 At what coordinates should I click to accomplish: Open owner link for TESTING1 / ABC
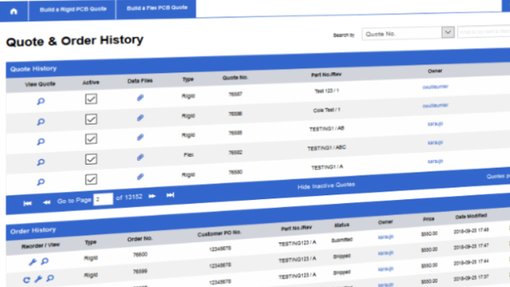435,143
